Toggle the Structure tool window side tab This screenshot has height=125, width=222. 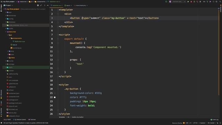tap(1, 94)
